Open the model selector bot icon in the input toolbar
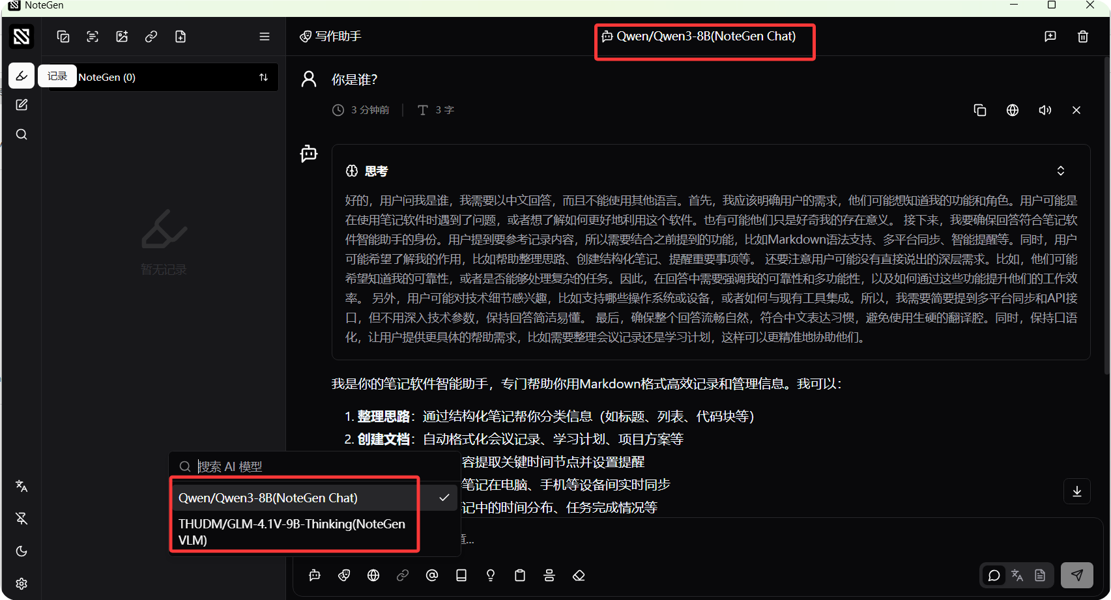Screen dimensions: 1111x600 point(315,575)
